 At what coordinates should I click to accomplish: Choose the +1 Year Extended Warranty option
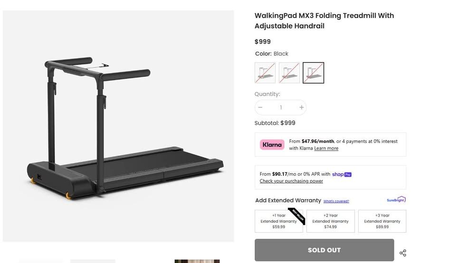(x=279, y=221)
